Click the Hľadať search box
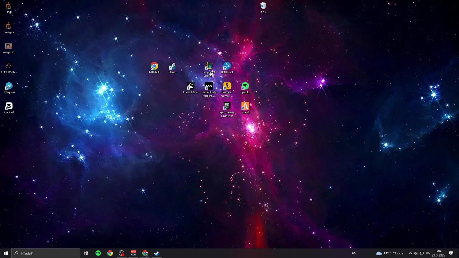 46,253
